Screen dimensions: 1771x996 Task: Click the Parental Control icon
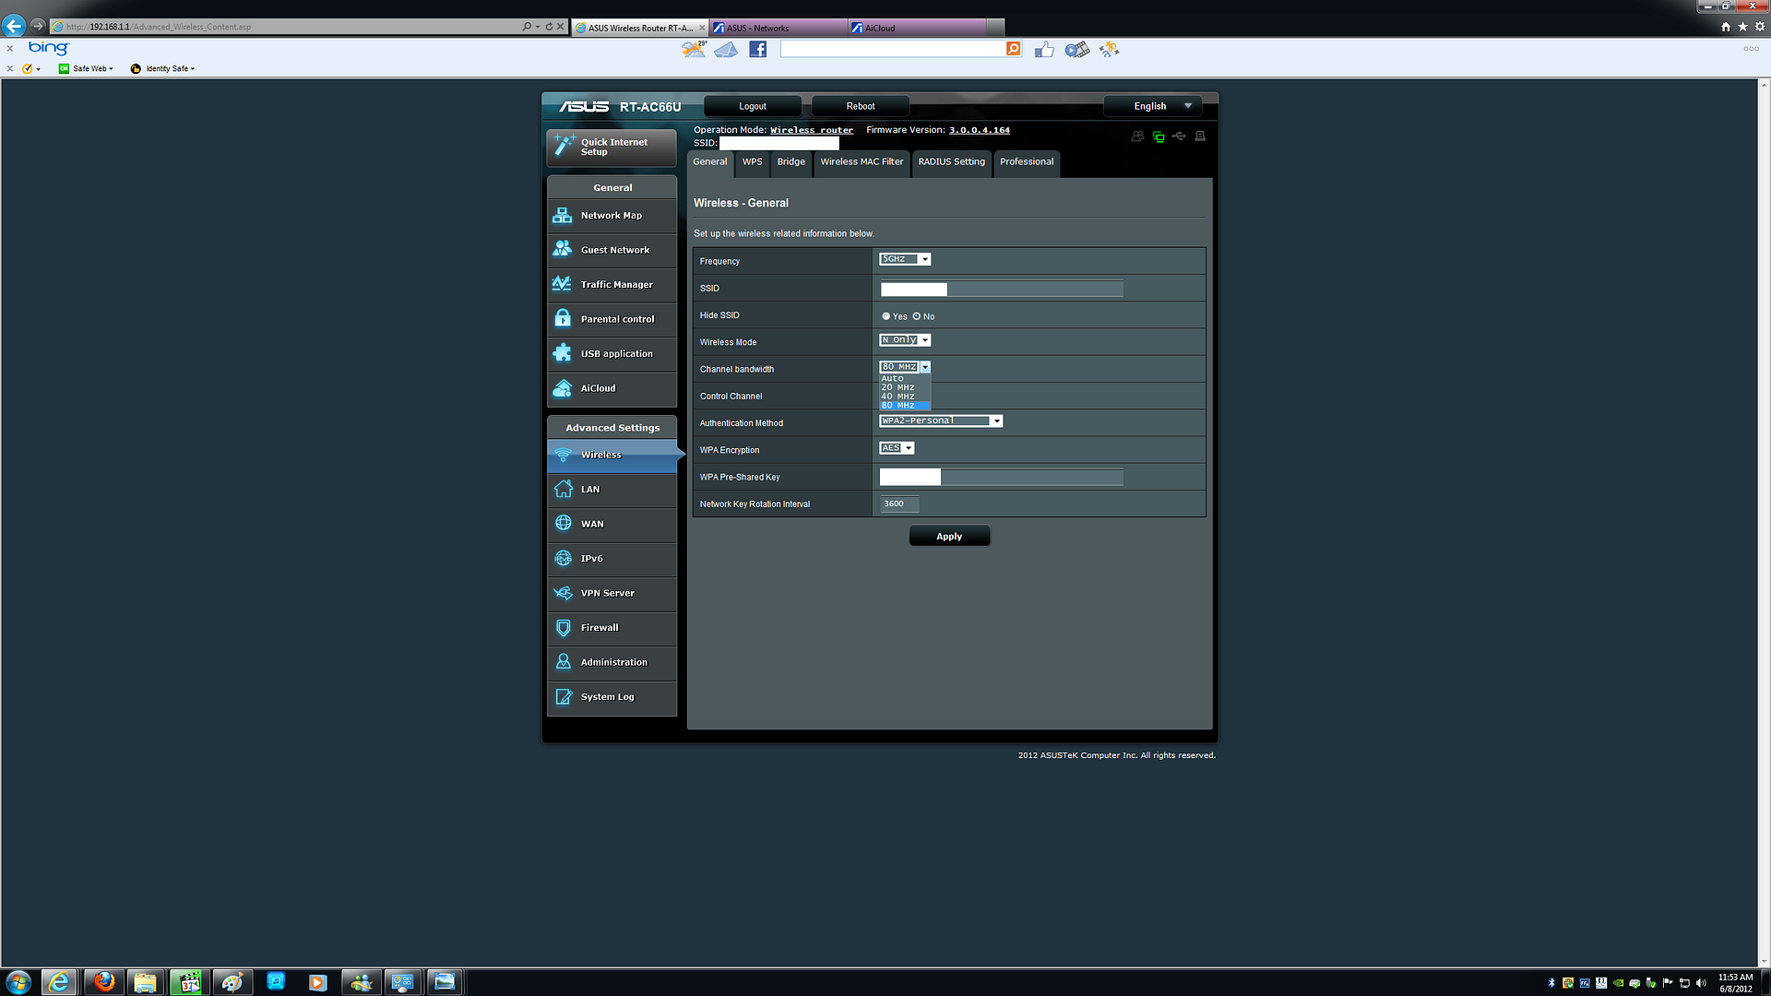tap(564, 318)
